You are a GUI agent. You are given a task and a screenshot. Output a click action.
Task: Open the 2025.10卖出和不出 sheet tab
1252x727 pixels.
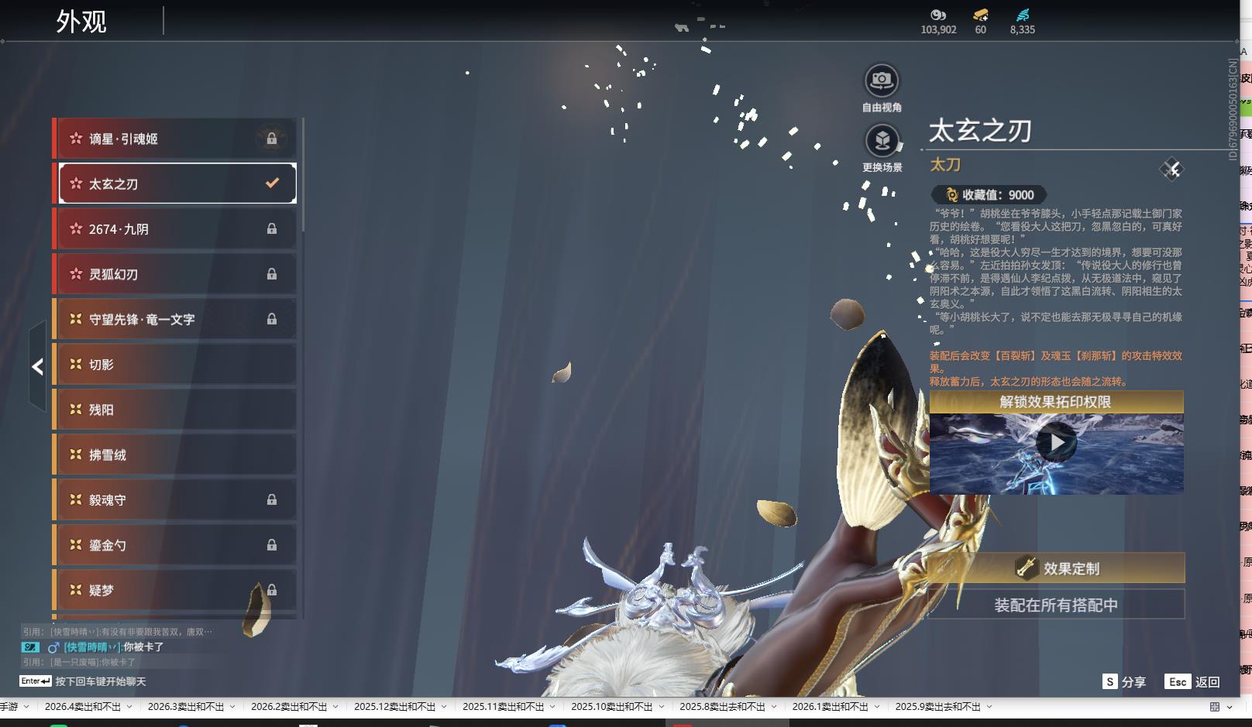coord(611,707)
